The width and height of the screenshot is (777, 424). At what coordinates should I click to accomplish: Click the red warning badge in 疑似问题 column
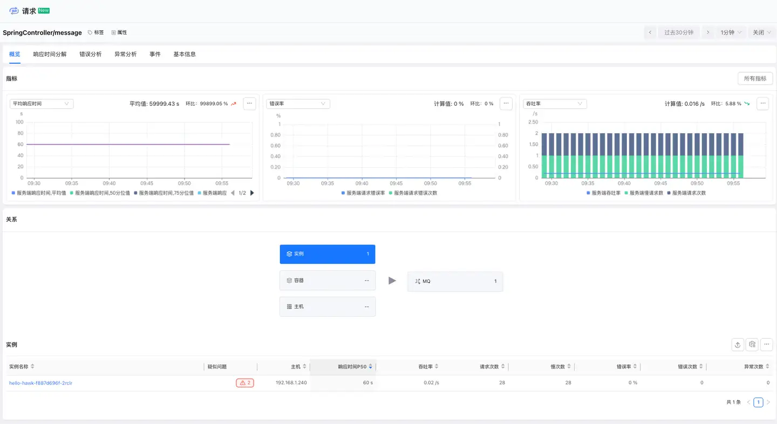point(244,382)
